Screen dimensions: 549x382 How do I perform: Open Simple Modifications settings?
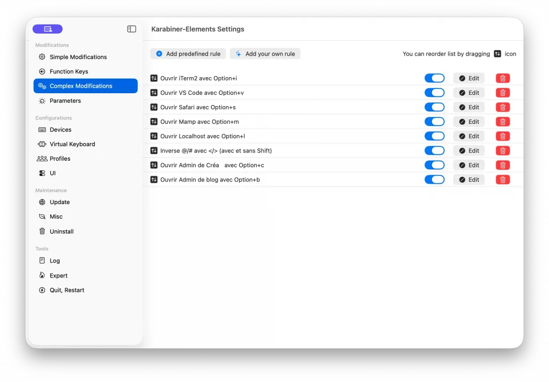[78, 57]
